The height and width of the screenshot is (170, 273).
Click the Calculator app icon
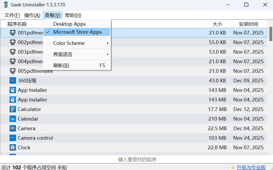13,109
